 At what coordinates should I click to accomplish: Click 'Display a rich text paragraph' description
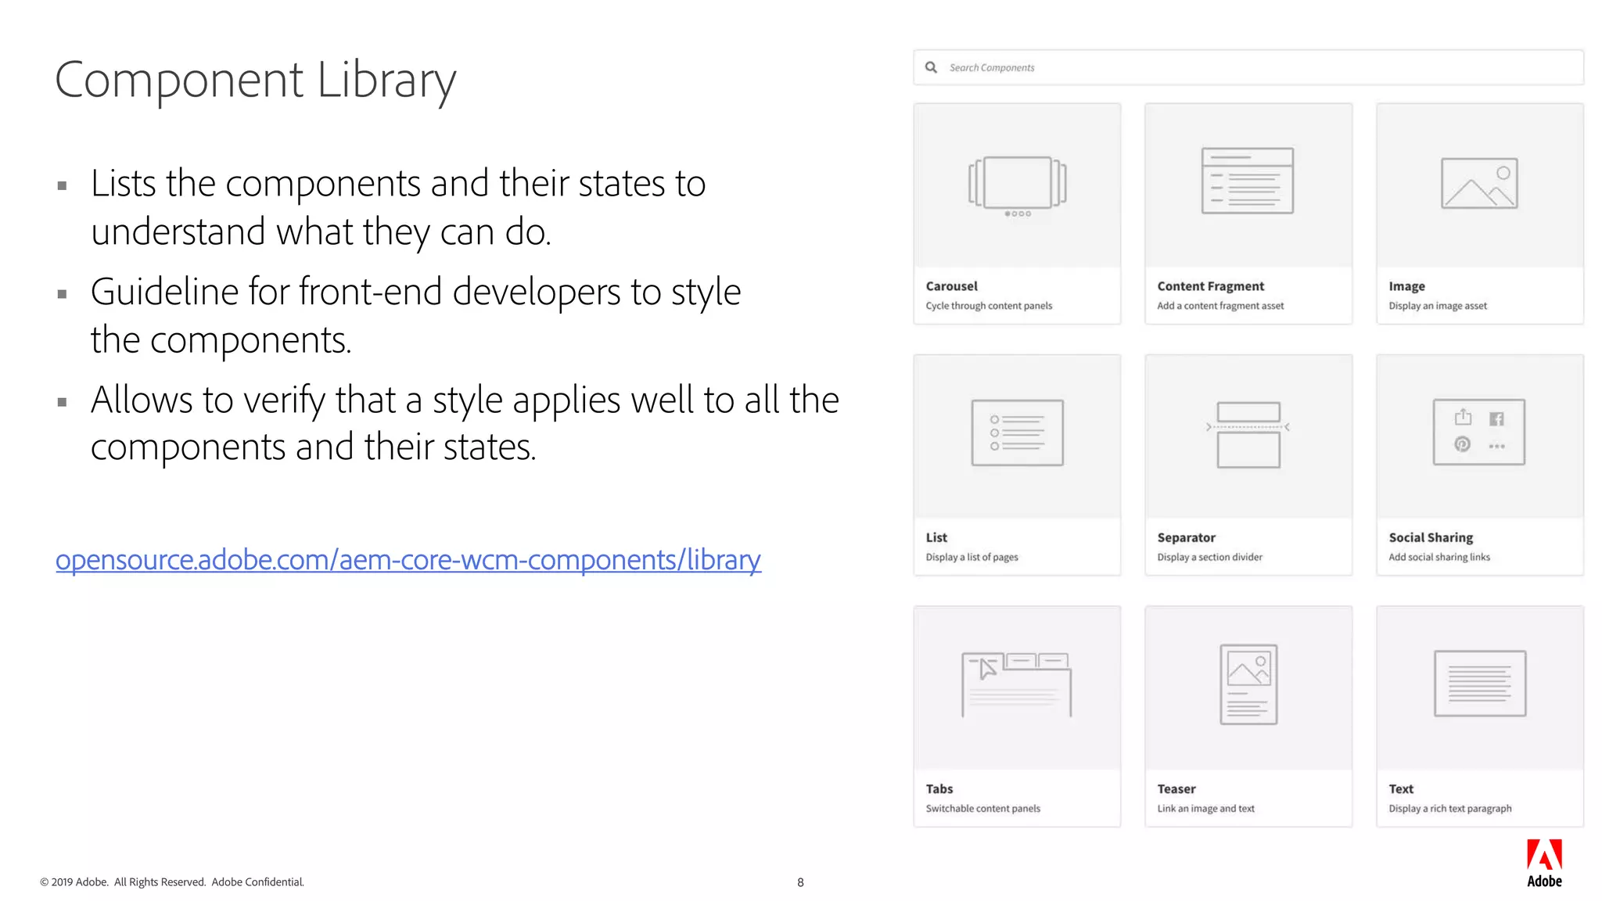pyautogui.click(x=1449, y=809)
